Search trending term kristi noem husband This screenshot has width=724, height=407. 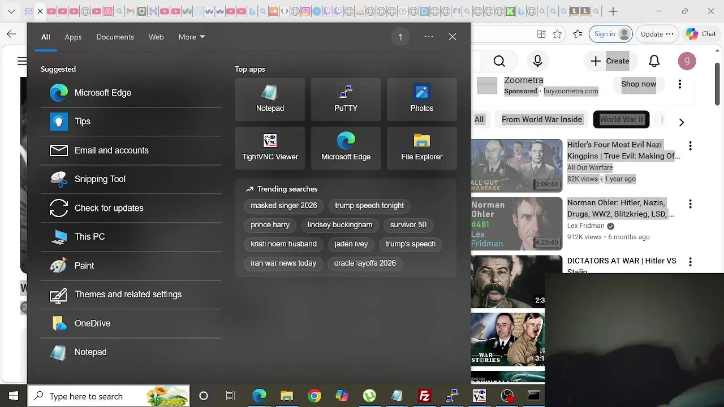tap(284, 244)
